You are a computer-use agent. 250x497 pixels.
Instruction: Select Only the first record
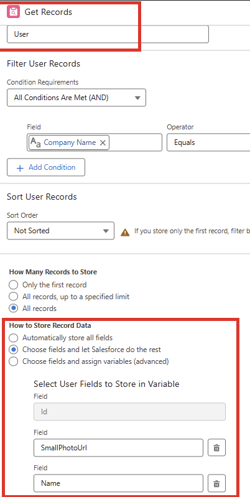pos(13,285)
